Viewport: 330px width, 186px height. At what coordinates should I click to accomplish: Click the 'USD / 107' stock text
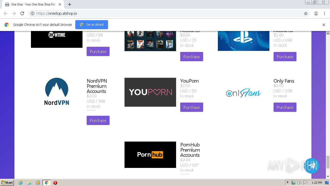coord(189,165)
